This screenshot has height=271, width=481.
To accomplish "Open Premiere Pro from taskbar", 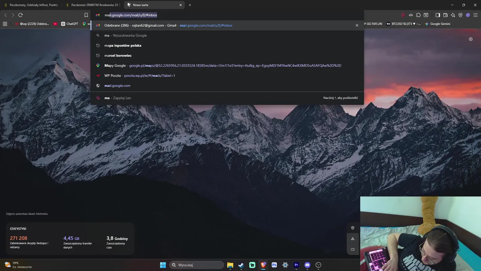I will point(296,265).
